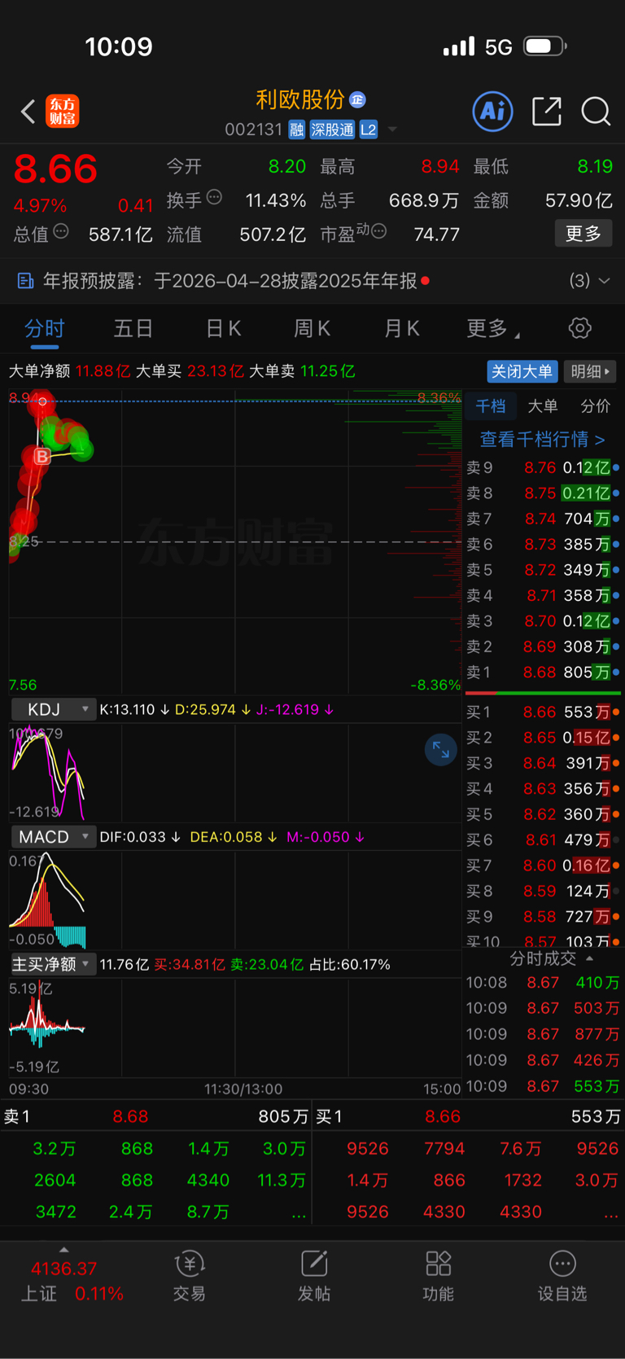625x1359 pixels.
Task: Tap the current price 8.66
Action: click(55, 169)
